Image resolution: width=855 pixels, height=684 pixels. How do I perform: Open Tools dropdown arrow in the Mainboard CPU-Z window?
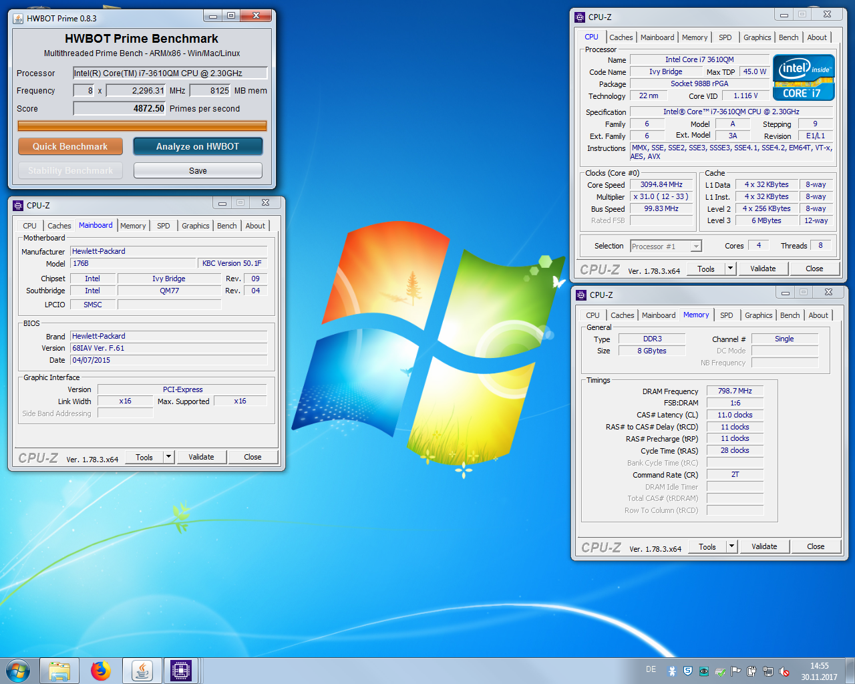click(168, 457)
